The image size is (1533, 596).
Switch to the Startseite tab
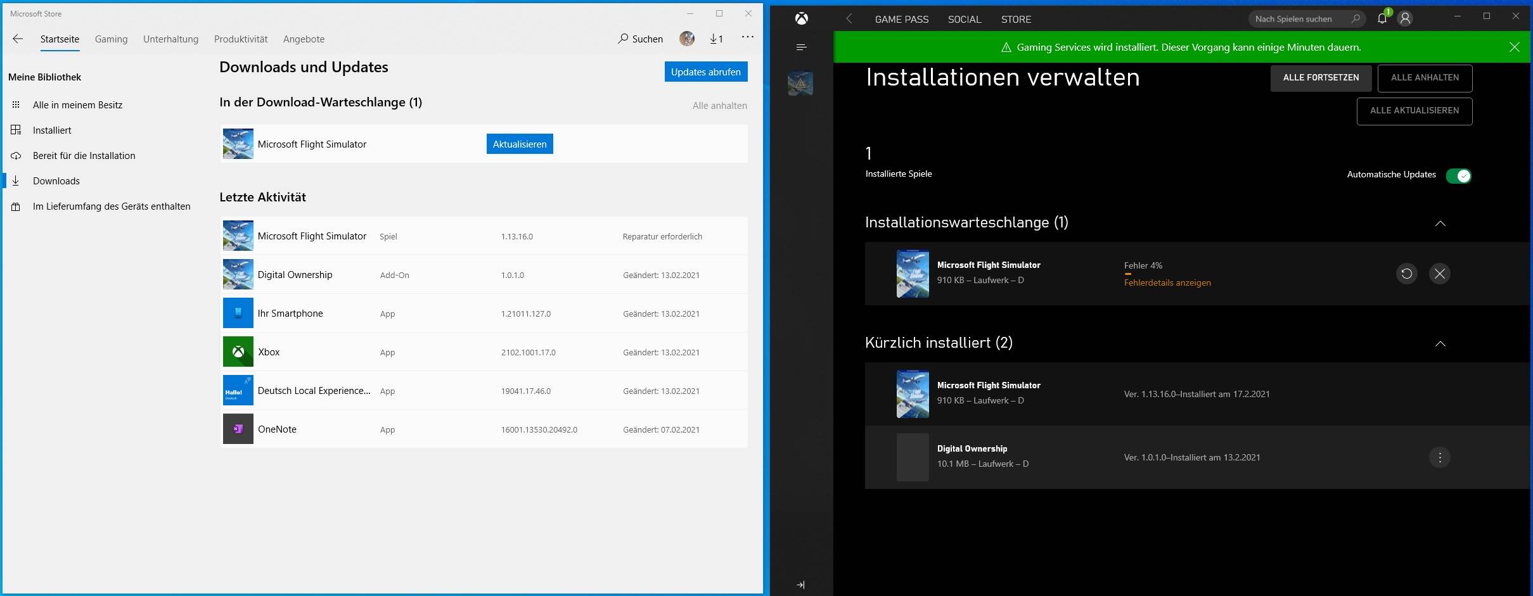(x=60, y=39)
